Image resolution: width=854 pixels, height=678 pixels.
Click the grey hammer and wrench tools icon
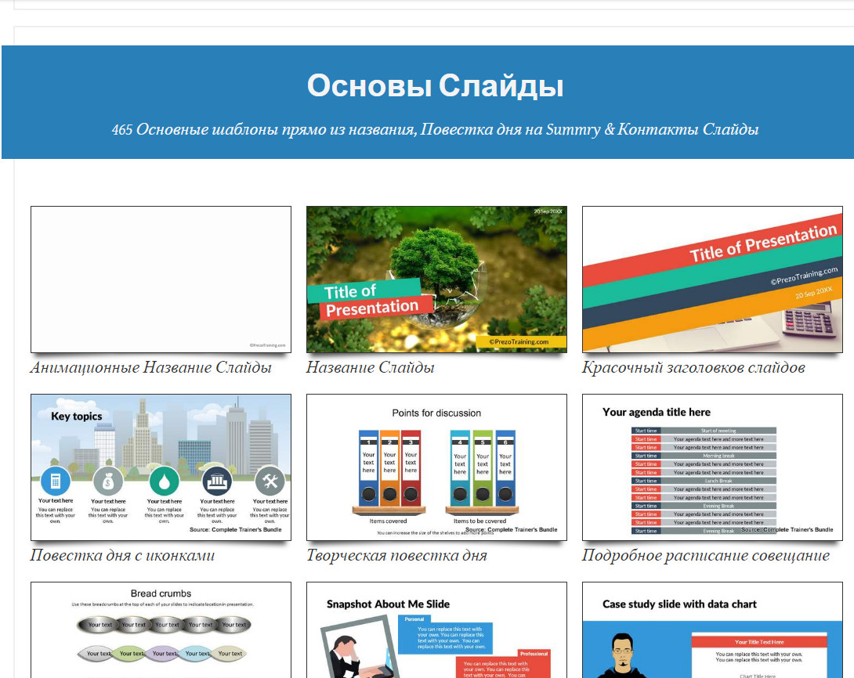click(x=270, y=481)
